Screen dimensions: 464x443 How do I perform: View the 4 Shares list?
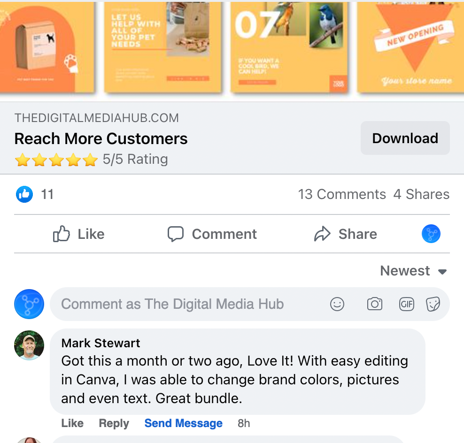click(421, 194)
